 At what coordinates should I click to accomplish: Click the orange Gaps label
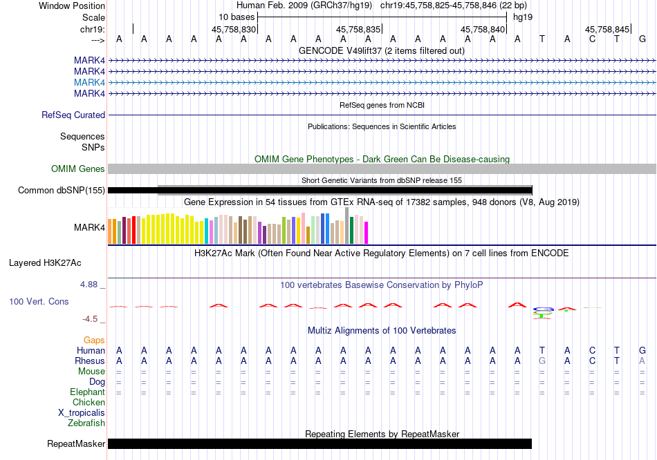[x=94, y=341]
